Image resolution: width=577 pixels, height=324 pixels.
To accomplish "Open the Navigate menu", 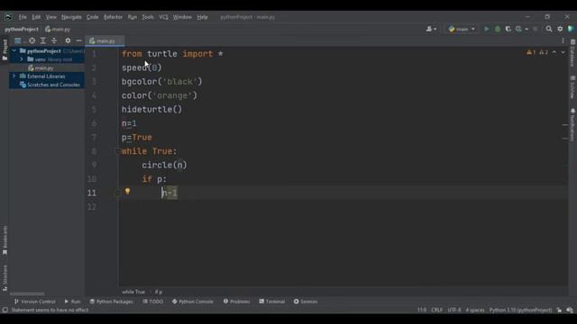I will tap(71, 17).
